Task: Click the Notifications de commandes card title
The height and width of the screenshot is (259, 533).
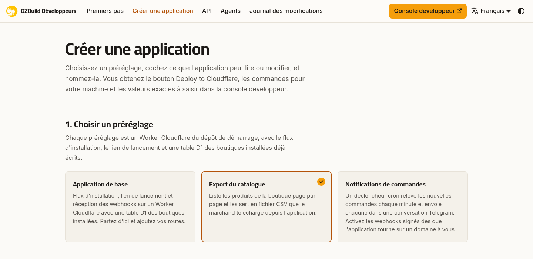Action: point(385,184)
